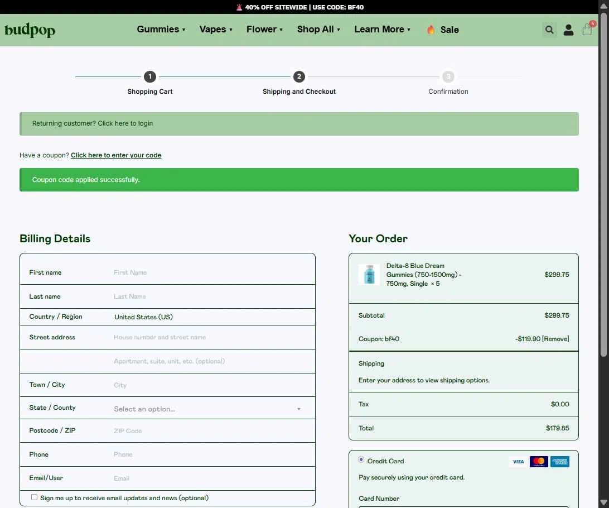Click the Shopping Cart step label
The image size is (609, 508).
click(x=150, y=92)
